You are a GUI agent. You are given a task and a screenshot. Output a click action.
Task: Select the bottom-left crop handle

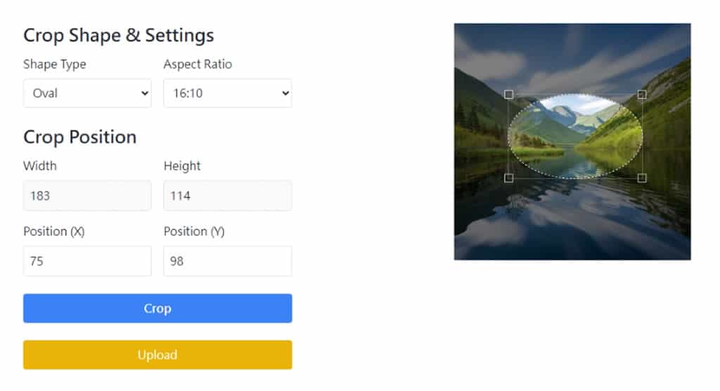pos(509,178)
